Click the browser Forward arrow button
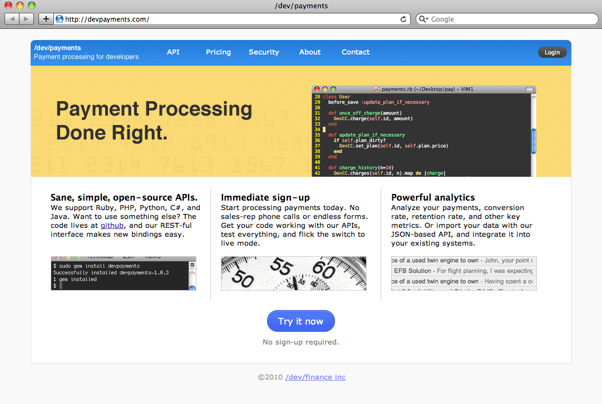602x404 pixels. point(27,19)
